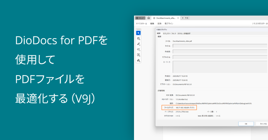Open the hamburger メニュー button
This screenshot has width=268, height=140.
(140, 18)
